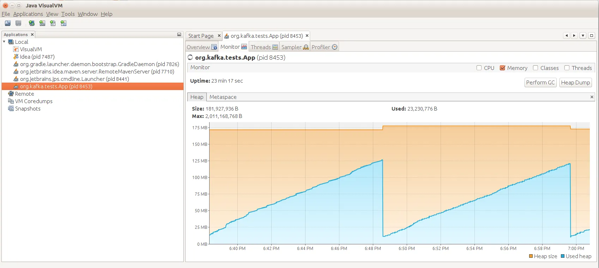Click the Add Snapshot toolbar icon
This screenshot has width=599, height=268.
(63, 23)
